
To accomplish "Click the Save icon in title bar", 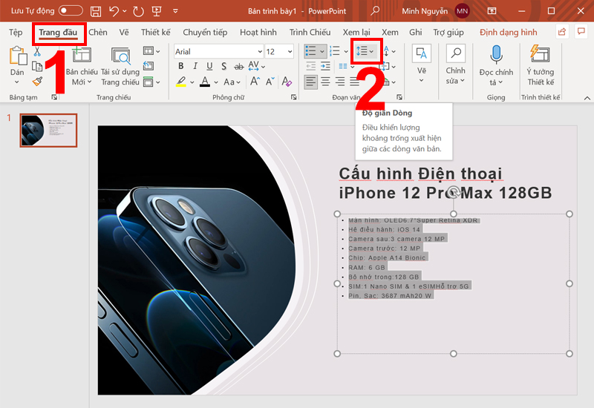I will (96, 11).
